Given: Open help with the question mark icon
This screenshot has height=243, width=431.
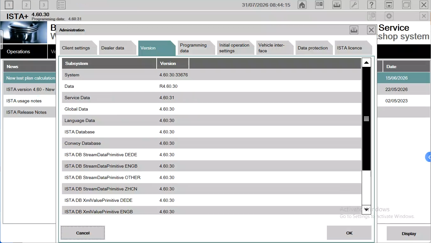Looking at the screenshot, I should tap(372, 5).
